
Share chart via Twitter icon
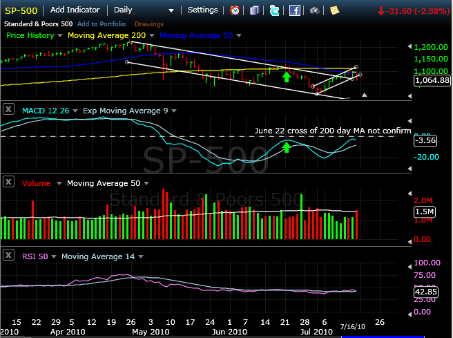coord(275,10)
